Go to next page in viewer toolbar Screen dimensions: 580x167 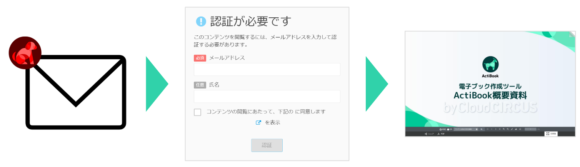(x=496, y=129)
